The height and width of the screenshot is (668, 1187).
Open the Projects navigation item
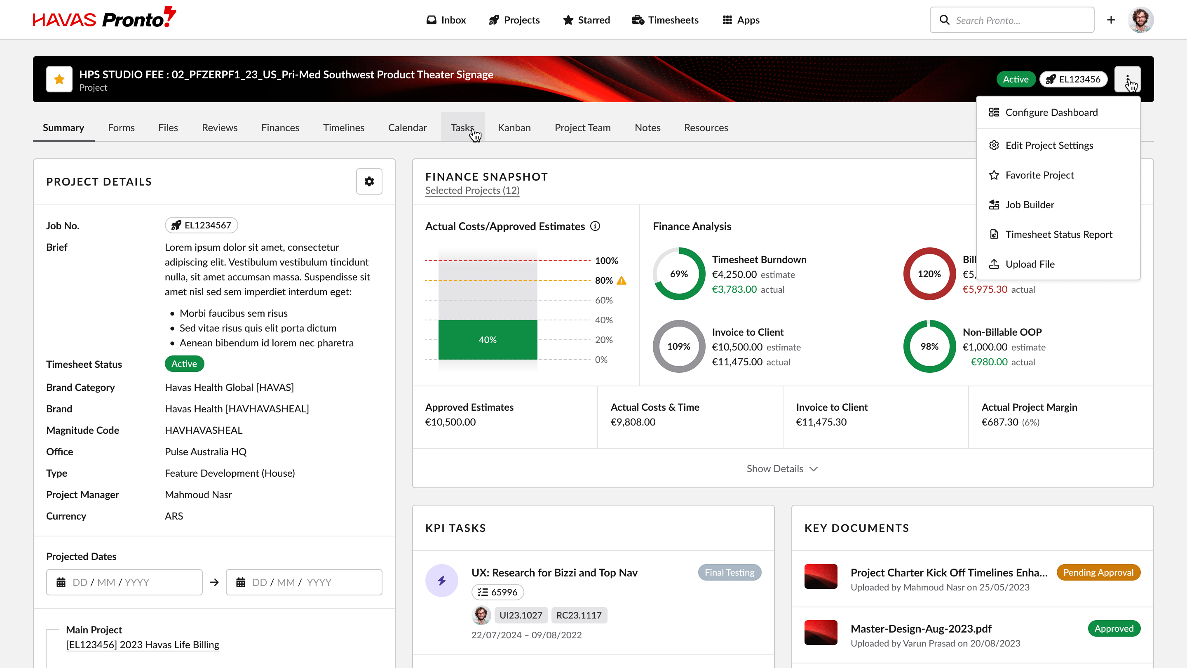pos(514,20)
